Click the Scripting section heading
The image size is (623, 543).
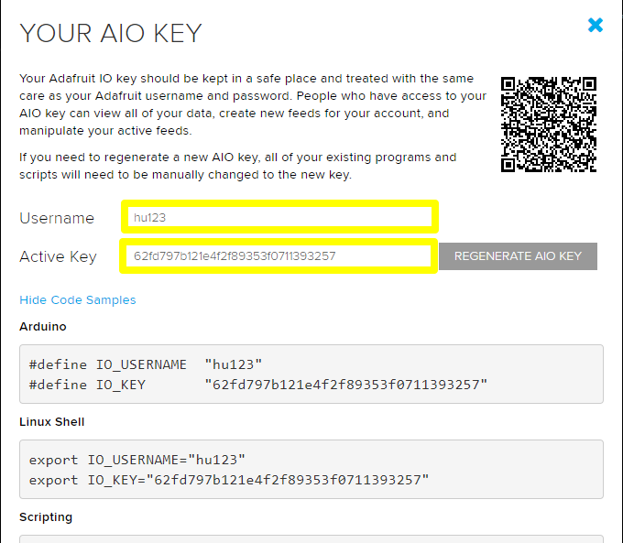(46, 517)
